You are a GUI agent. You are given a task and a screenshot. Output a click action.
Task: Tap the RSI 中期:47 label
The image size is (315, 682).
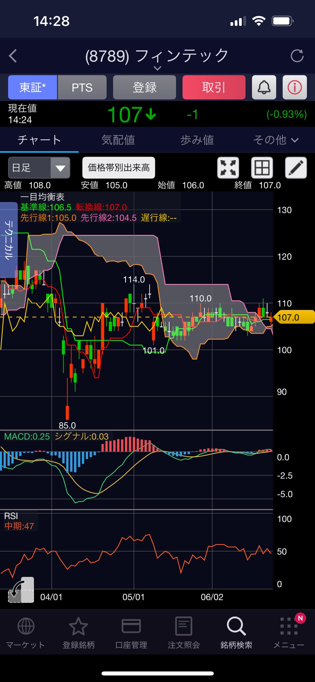19,526
